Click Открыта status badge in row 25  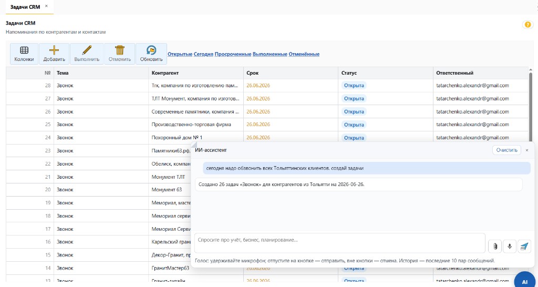pos(354,125)
